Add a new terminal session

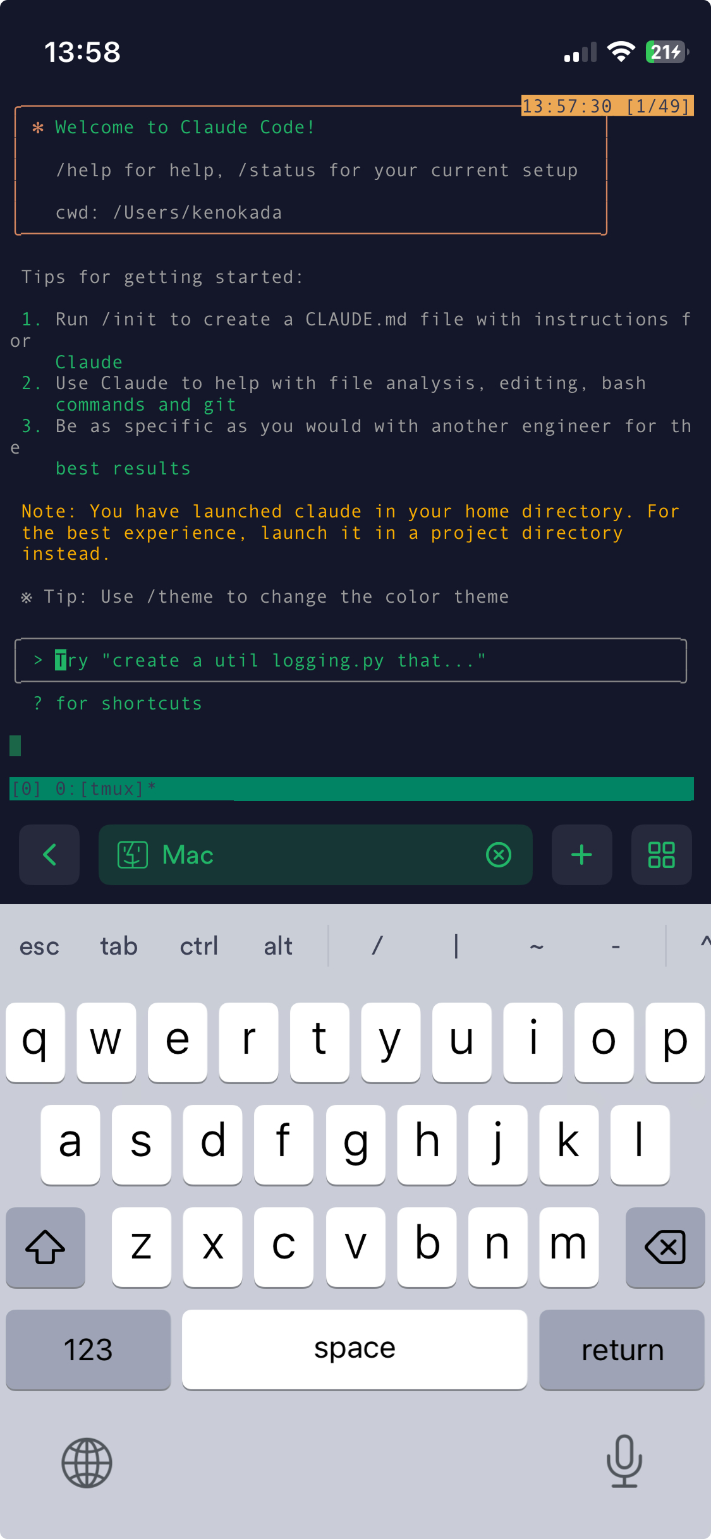click(x=581, y=855)
